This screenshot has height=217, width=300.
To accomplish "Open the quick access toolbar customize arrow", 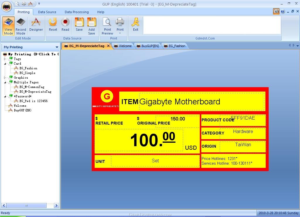I will 39,4.
